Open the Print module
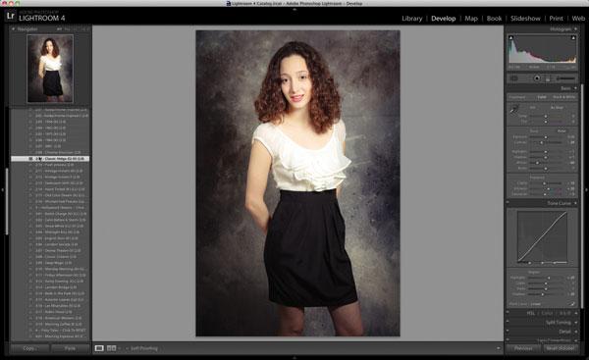The image size is (589, 360). point(556,19)
